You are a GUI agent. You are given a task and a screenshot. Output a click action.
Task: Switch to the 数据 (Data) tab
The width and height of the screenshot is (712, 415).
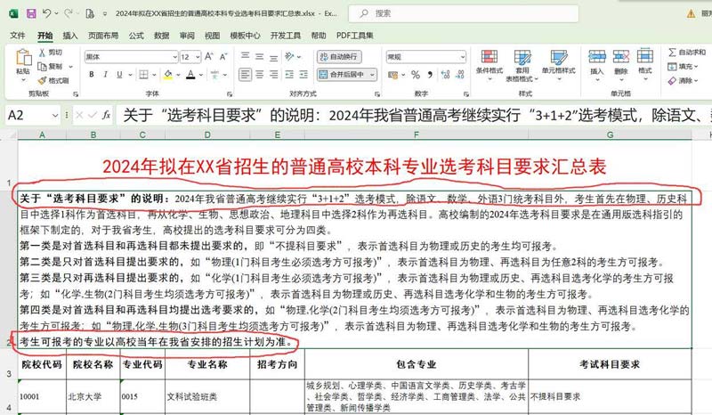161,35
